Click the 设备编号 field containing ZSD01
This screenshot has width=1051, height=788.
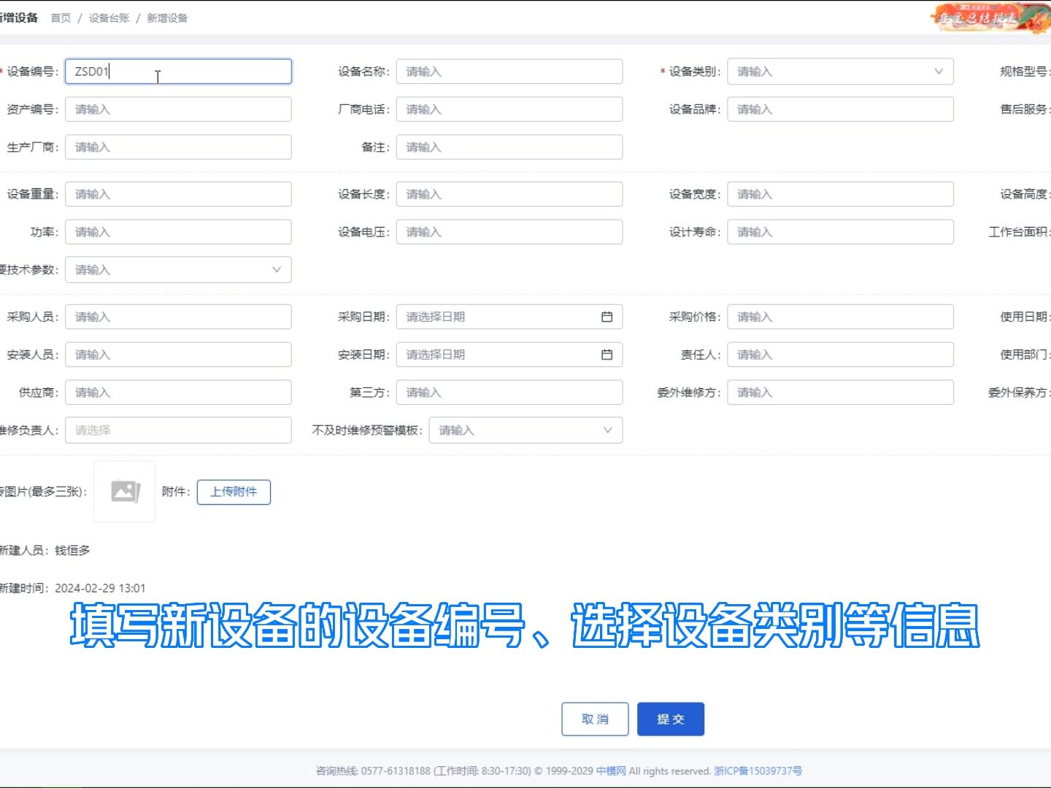pos(178,71)
